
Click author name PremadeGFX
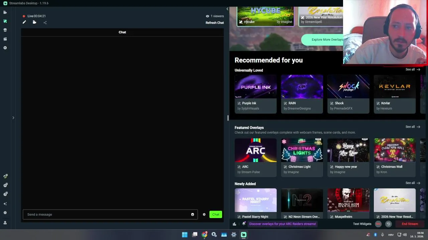343,109
